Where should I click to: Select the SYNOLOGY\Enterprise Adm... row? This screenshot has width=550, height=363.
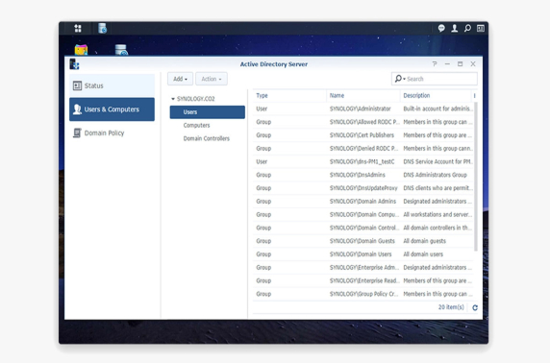pos(363,267)
